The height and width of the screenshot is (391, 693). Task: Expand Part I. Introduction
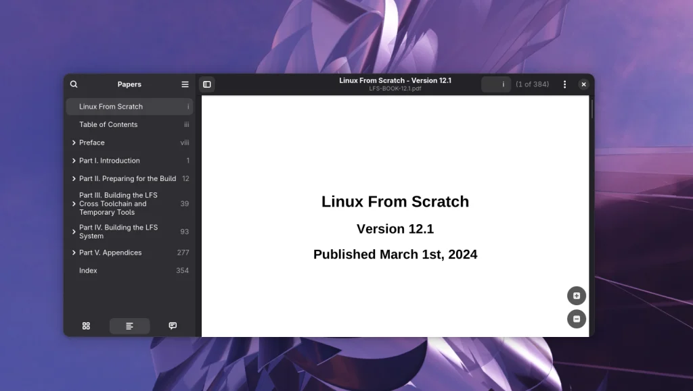[x=74, y=161]
